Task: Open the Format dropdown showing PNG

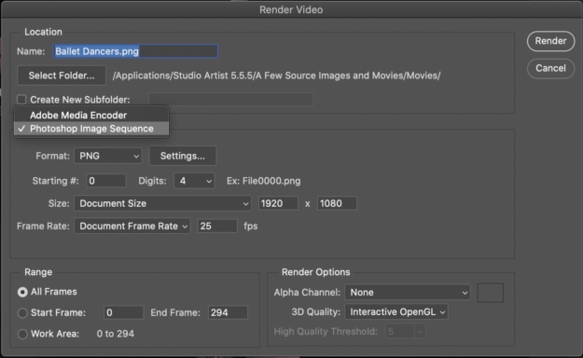Action: (108, 156)
